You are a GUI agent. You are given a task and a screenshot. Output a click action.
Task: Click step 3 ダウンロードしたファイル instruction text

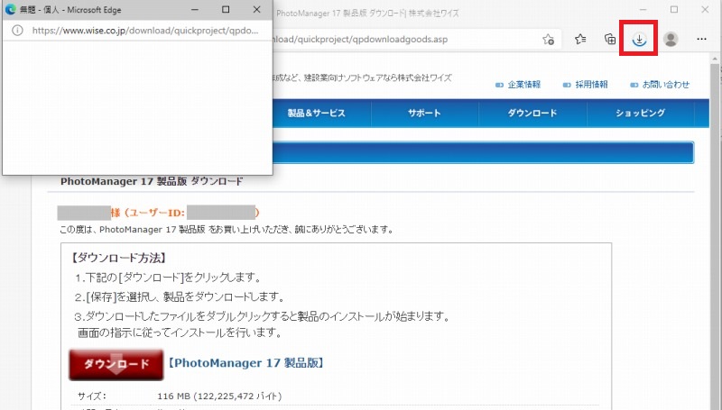[x=262, y=316]
